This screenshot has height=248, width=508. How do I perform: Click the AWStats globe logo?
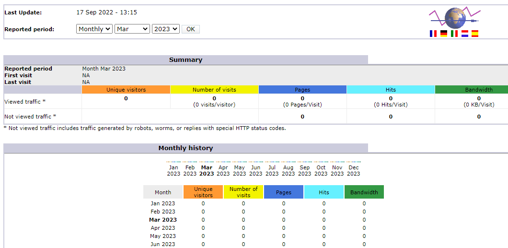click(454, 18)
